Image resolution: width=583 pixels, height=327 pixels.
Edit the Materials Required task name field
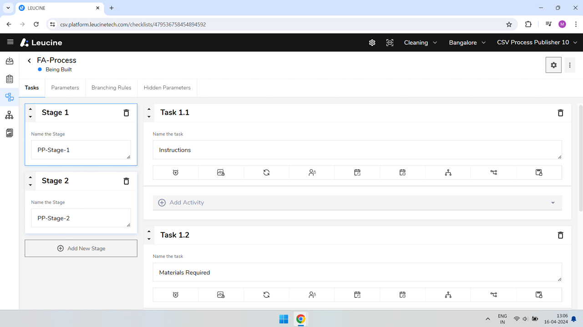[x=357, y=272]
